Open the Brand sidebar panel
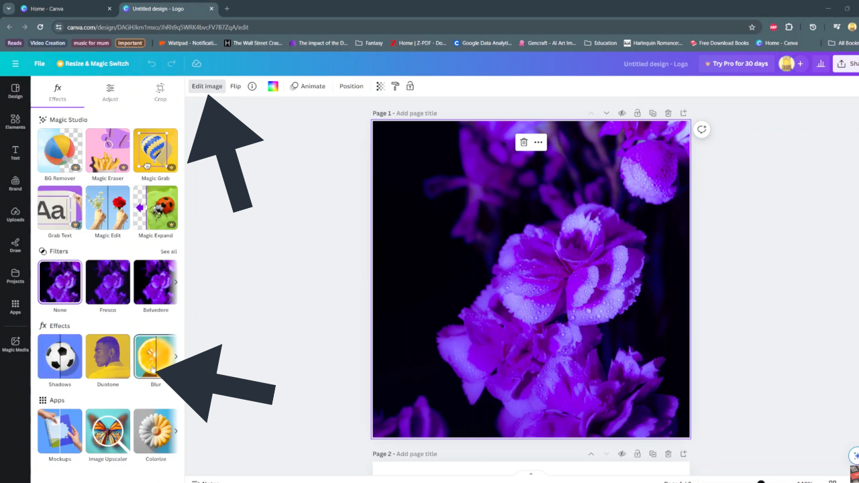Image resolution: width=859 pixels, height=483 pixels. pos(15,183)
